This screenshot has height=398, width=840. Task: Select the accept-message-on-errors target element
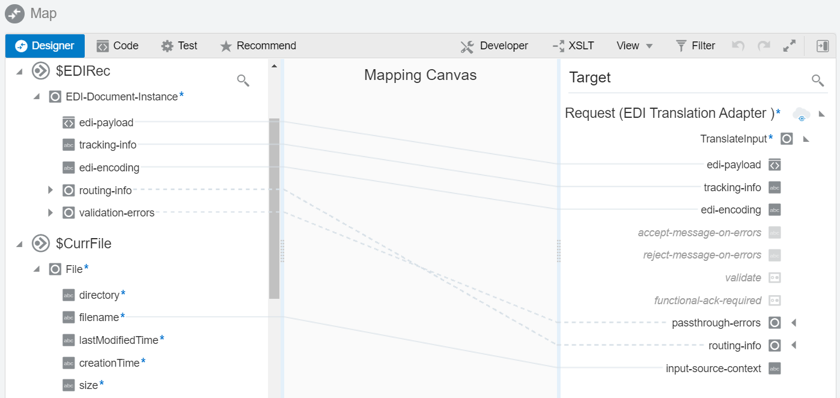pyautogui.click(x=699, y=233)
